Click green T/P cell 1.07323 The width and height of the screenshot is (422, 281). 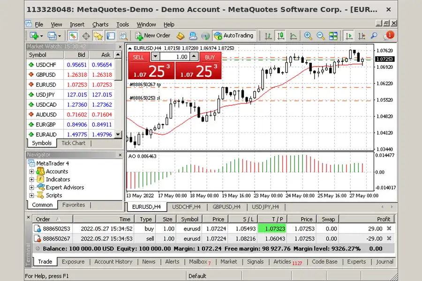click(272, 229)
